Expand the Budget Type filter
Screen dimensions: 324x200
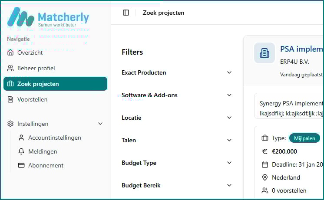click(x=229, y=163)
